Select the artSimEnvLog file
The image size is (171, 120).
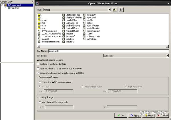[73, 26]
